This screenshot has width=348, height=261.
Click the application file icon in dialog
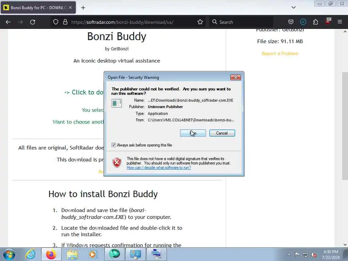point(117,103)
